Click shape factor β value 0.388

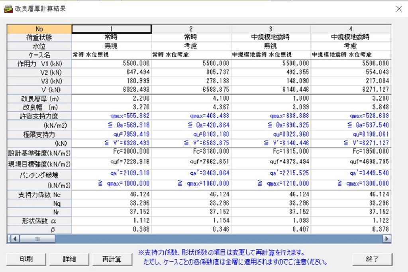coord(112,229)
